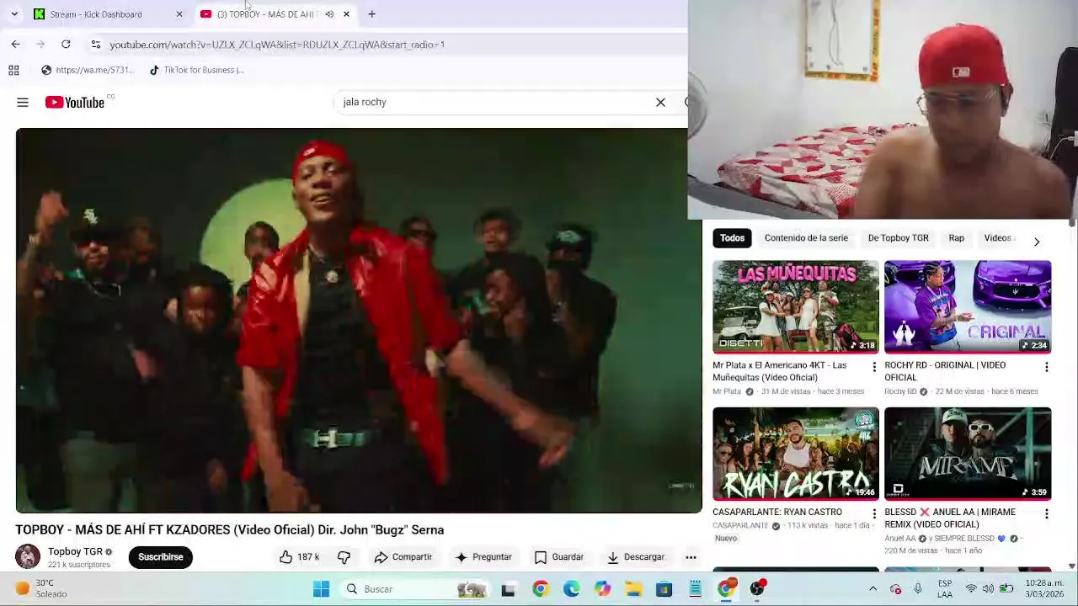The image size is (1078, 606).
Task: Go back with the browser back arrow
Action: tap(15, 45)
